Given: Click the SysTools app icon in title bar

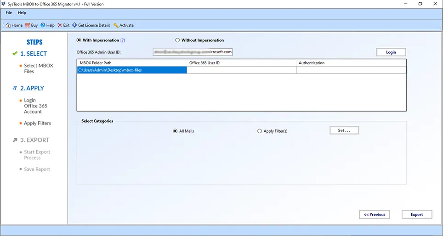Looking at the screenshot, I should pos(3,4).
